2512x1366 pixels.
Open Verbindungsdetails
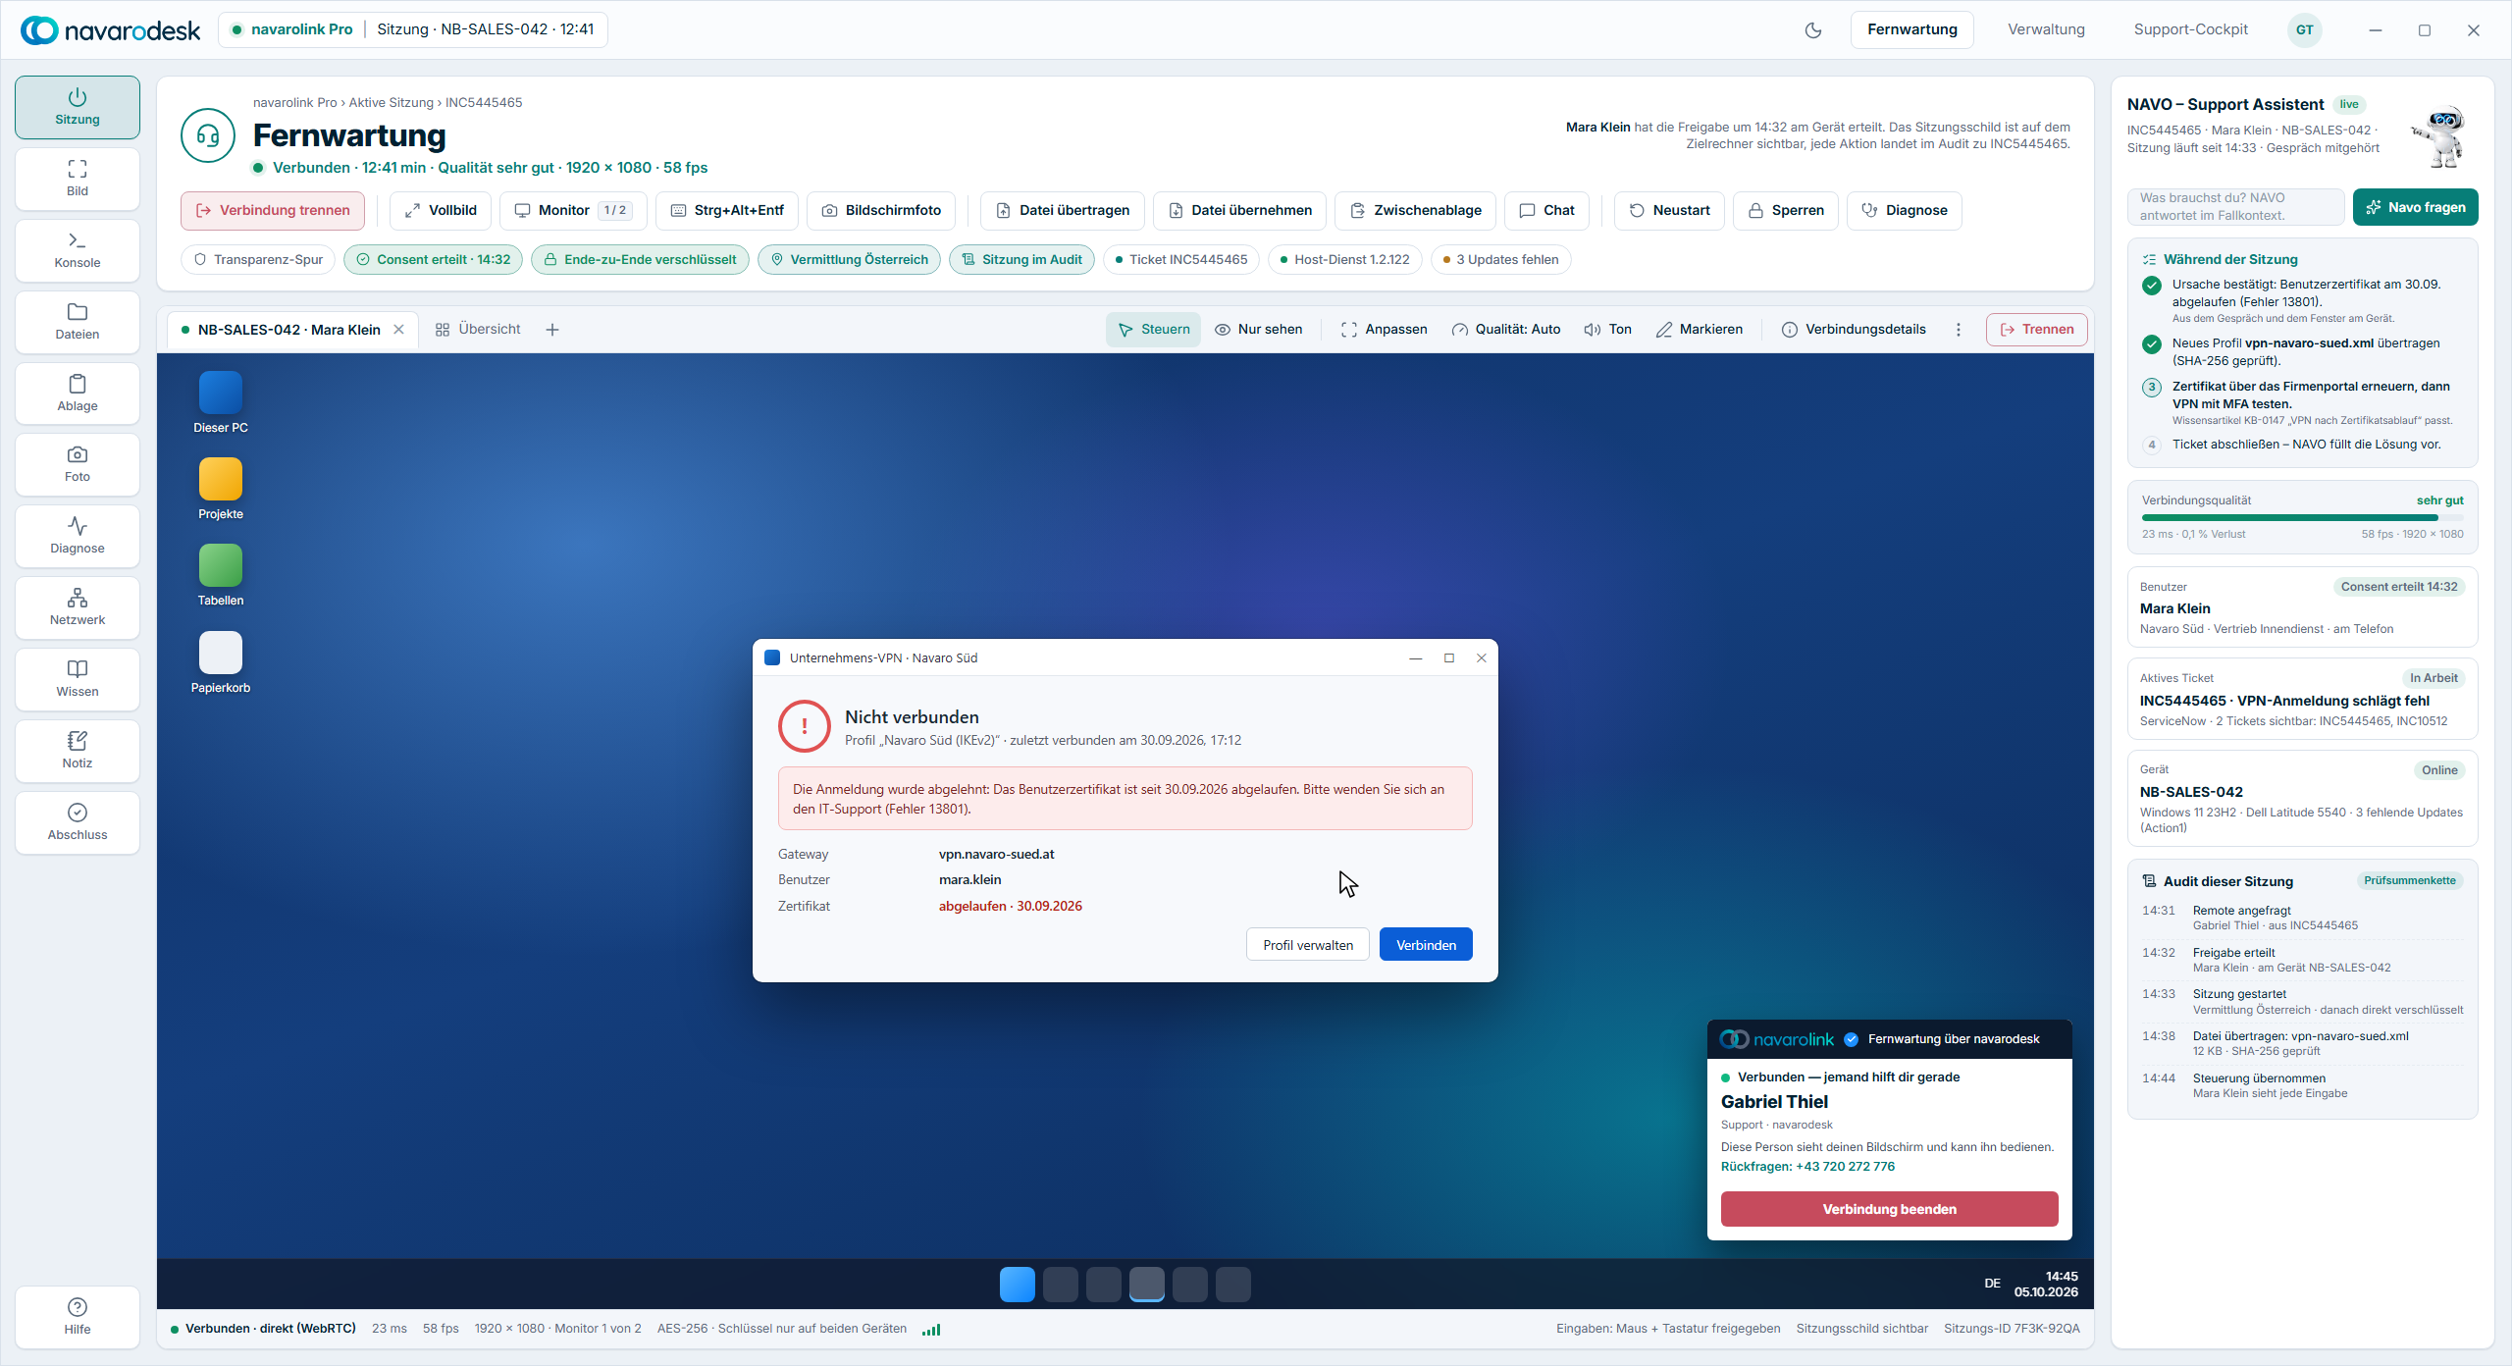[1854, 330]
